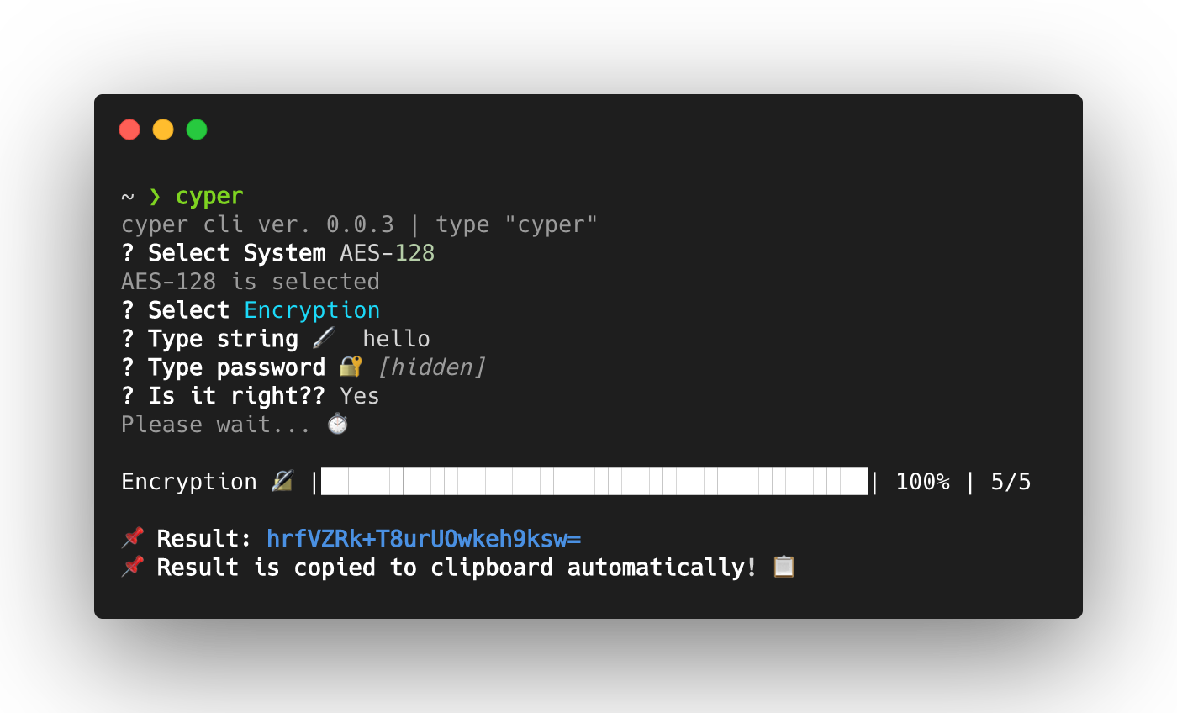This screenshot has height=713, width=1177.
Task: Click the green prompt chevron
Action: click(155, 196)
